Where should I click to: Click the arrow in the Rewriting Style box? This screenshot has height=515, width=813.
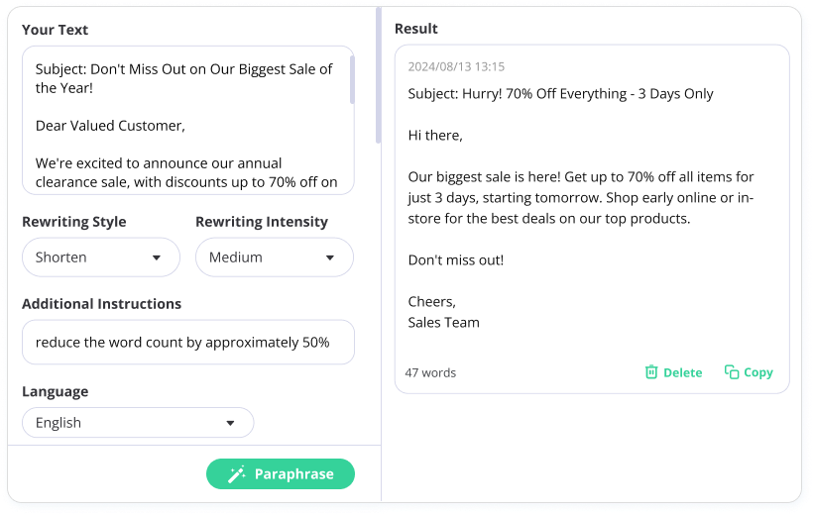point(156,257)
